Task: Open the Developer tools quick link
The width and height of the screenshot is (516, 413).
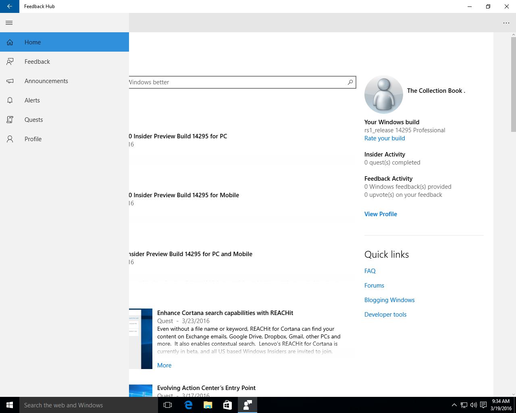Action: pyautogui.click(x=385, y=315)
